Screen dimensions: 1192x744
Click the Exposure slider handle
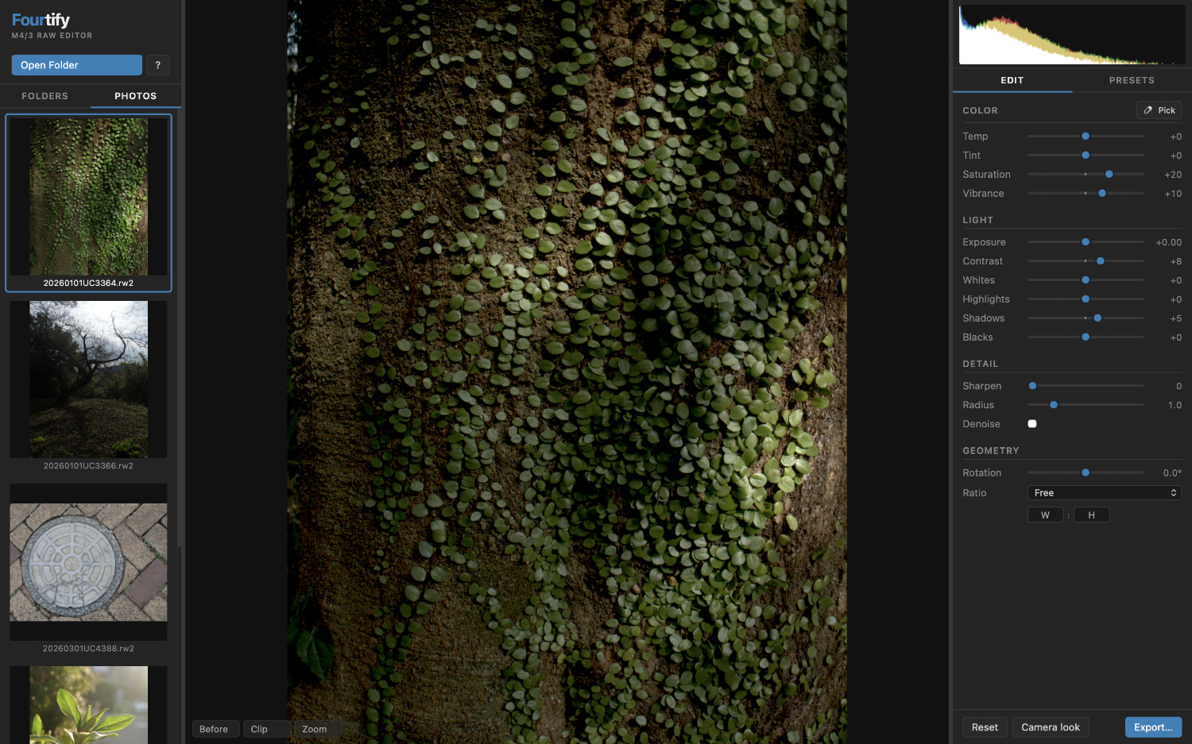(1086, 242)
